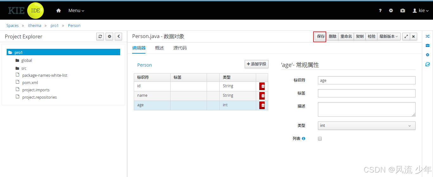Viewport: 433px width, 177px height.
Task: Click the 重命名 rename button
Action: click(346, 36)
